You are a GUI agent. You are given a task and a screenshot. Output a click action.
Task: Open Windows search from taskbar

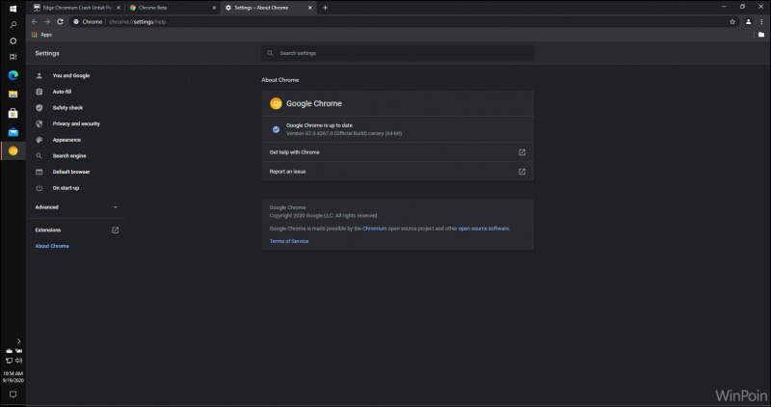(x=13, y=25)
